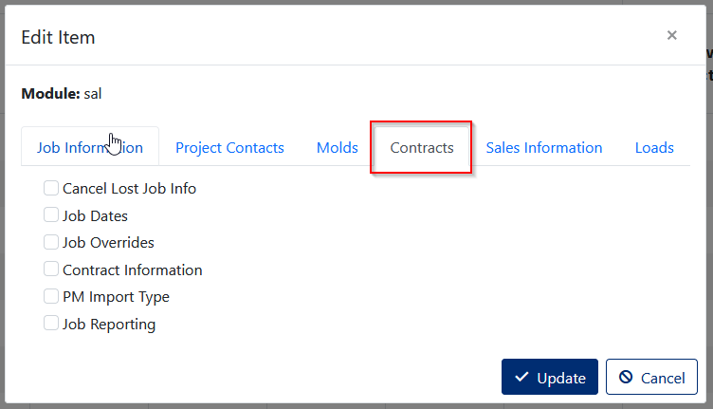Cancel the item edit
The image size is (713, 409).
(651, 377)
